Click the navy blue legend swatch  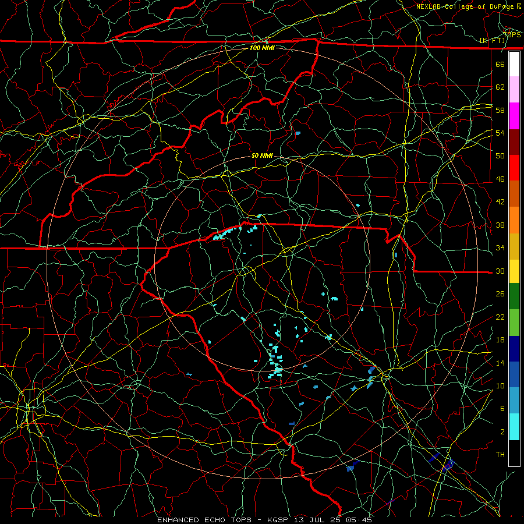[514, 349]
